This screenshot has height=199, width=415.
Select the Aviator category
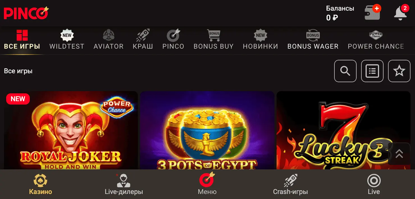pyautogui.click(x=108, y=40)
